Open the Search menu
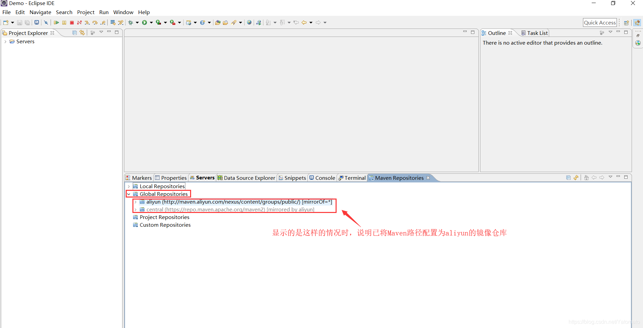This screenshot has height=328, width=643. tap(64, 12)
